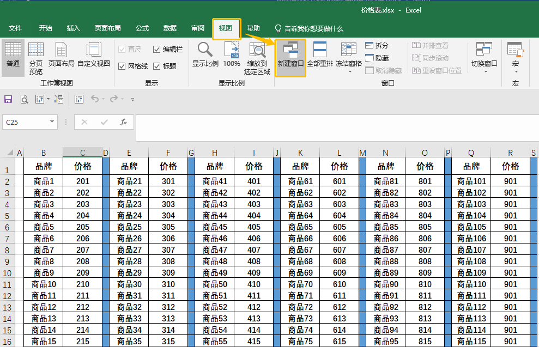
Task: Split the window (拆分)
Action: tap(377, 45)
